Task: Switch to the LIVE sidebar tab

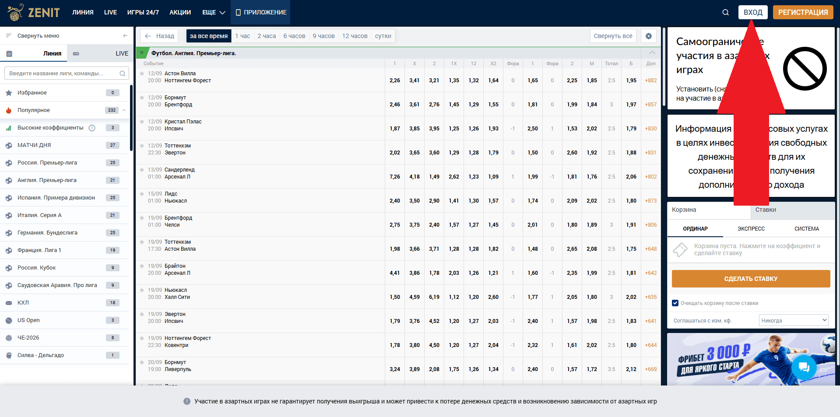Action: coord(100,53)
